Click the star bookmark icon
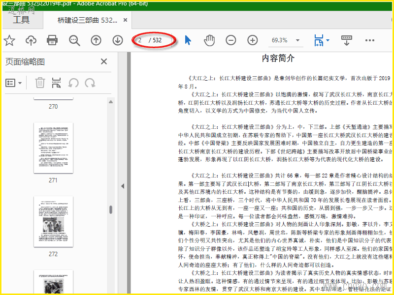Screen dimensions: 394x295 [x=9, y=40]
